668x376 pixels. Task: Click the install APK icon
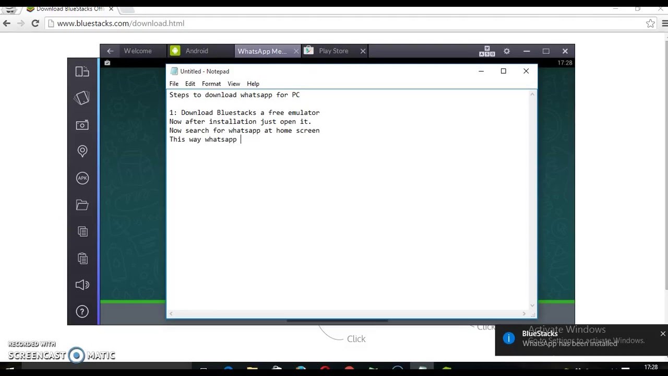point(82,178)
